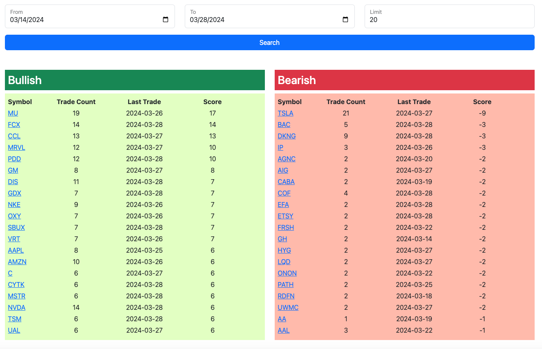
Task: Click the green Bullish section header
Action: point(135,80)
